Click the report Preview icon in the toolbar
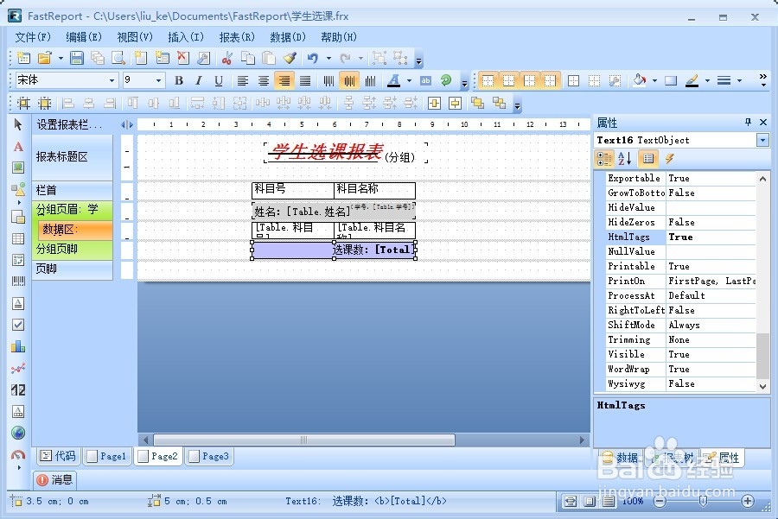 pos(118,58)
